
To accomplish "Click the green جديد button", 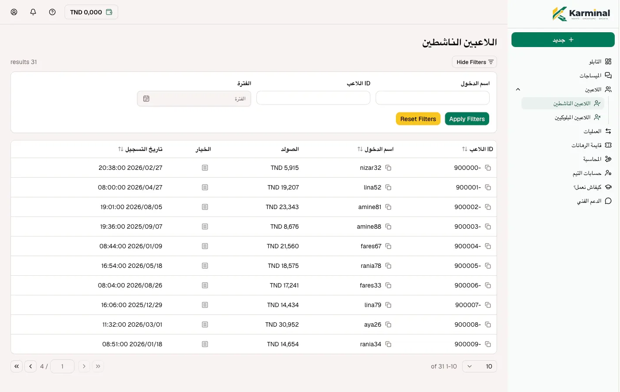I will 563,40.
